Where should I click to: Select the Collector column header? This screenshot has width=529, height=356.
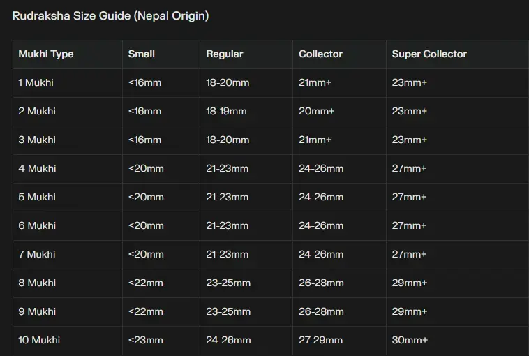[x=321, y=54]
